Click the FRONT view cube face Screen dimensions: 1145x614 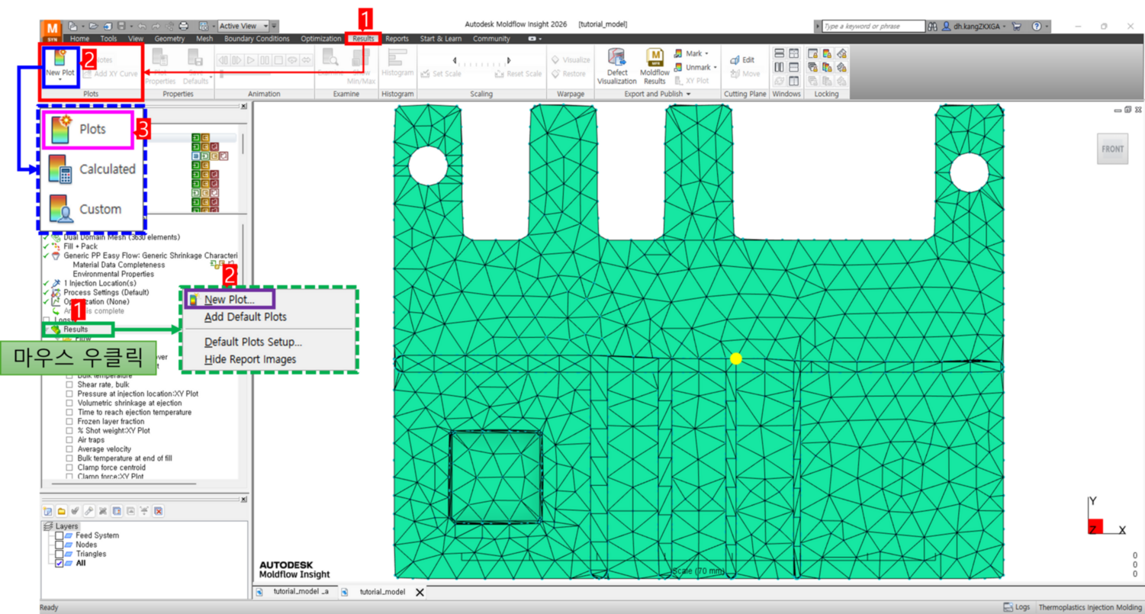click(1112, 149)
